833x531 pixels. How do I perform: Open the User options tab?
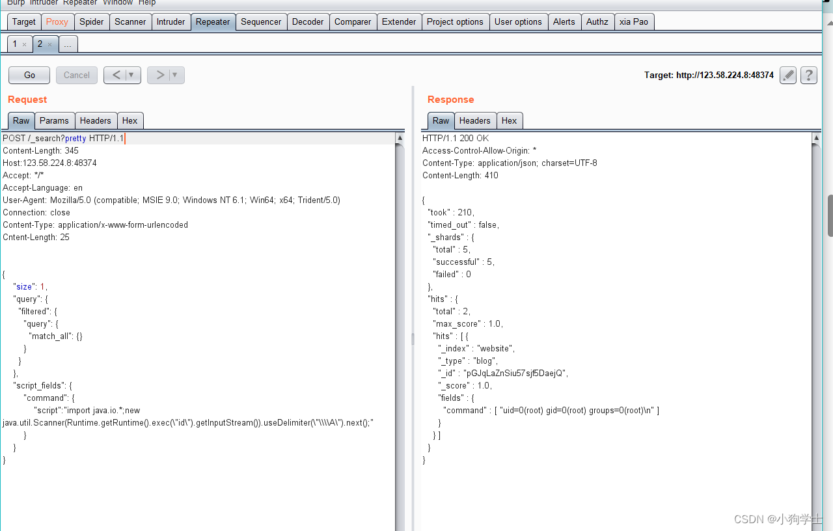click(x=518, y=21)
